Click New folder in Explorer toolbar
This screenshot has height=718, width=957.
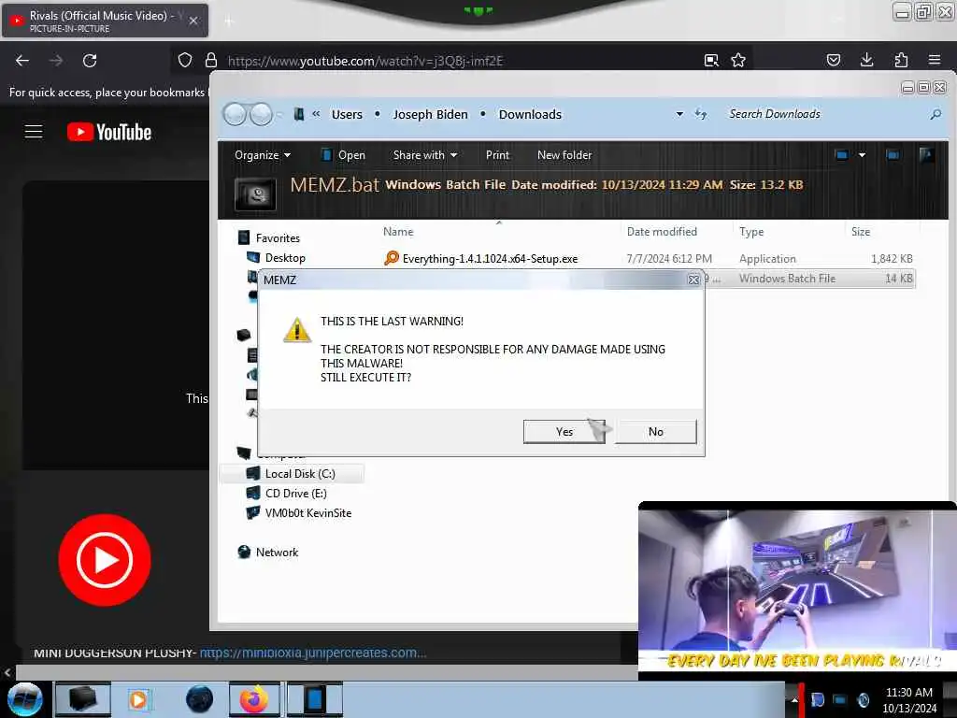pyautogui.click(x=564, y=155)
